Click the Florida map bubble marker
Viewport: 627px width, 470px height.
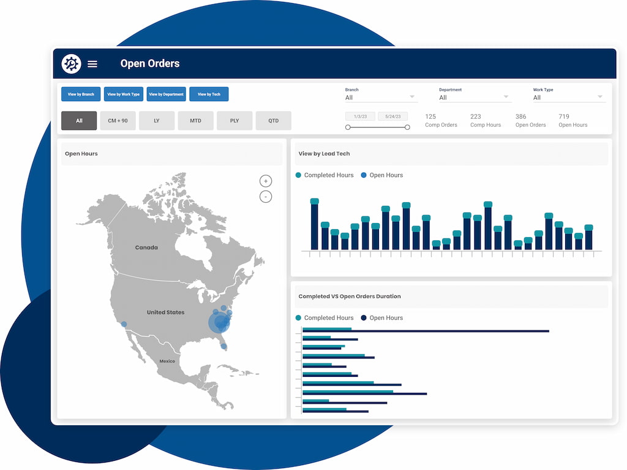(x=224, y=346)
